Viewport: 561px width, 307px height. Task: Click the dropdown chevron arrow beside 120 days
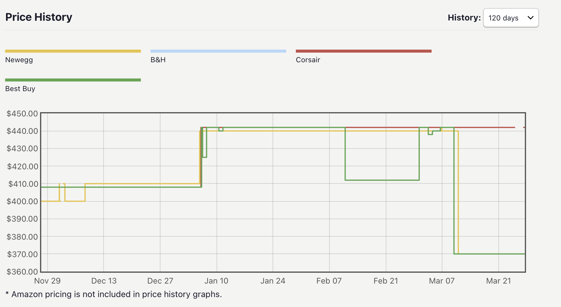click(x=531, y=18)
